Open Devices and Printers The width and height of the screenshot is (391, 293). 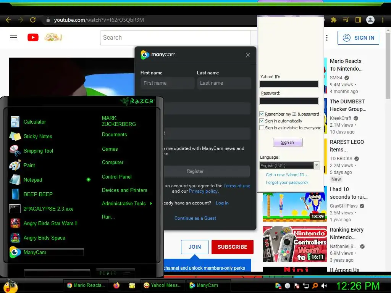point(124,190)
